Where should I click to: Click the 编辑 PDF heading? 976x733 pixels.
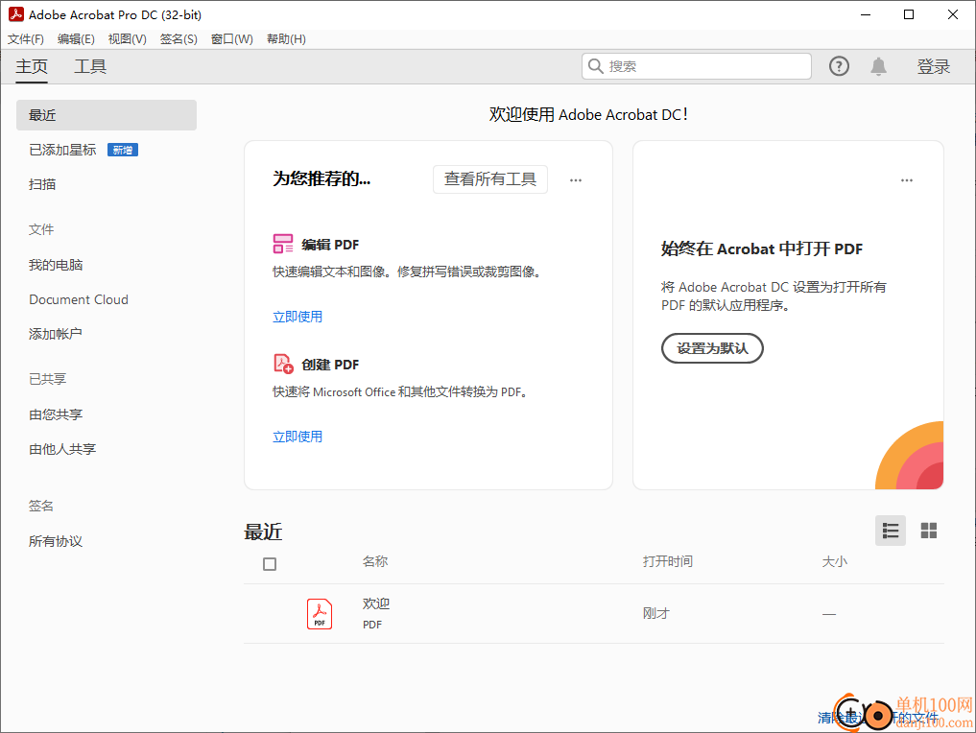tap(330, 245)
